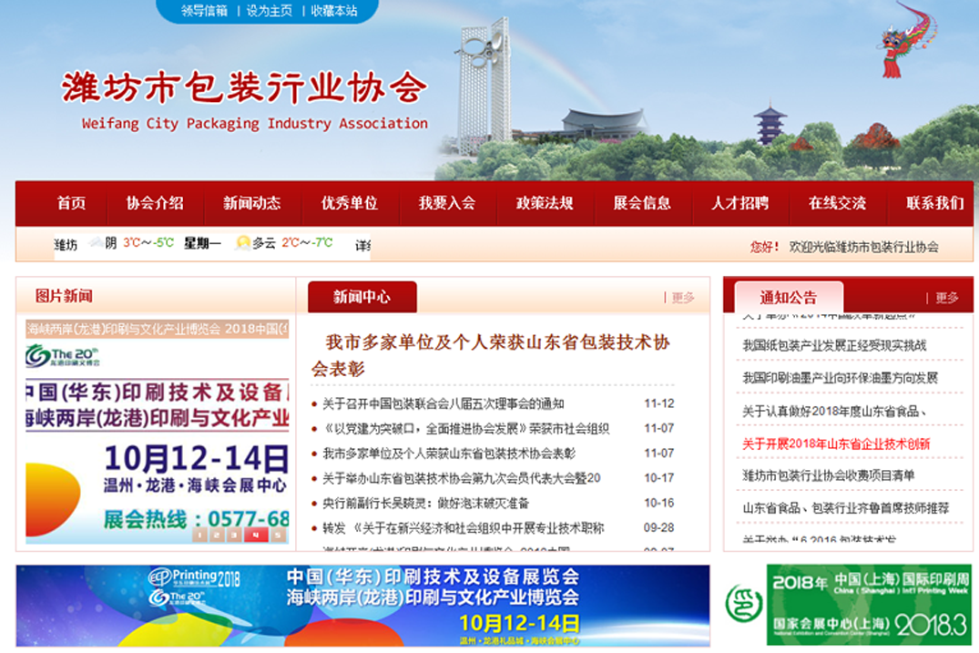This screenshot has height=653, width=979.
Task: Click the English title Weifang City Packaging Industry Association
Action: [x=255, y=124]
